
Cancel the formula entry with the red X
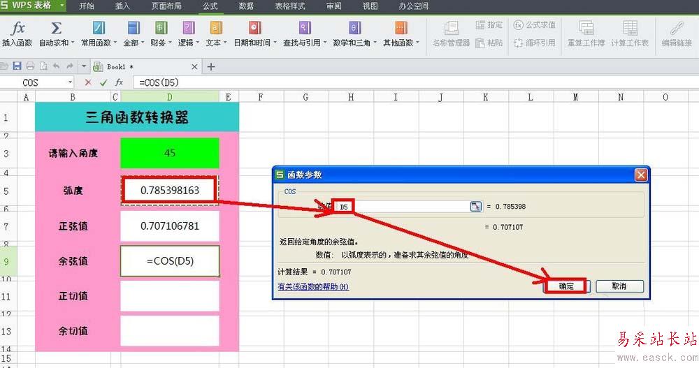pos(88,82)
